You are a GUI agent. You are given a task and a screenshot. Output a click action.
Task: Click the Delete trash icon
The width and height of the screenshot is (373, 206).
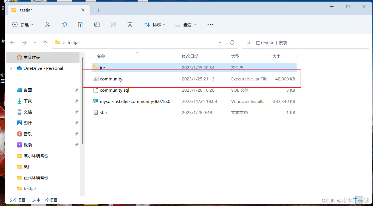(130, 25)
